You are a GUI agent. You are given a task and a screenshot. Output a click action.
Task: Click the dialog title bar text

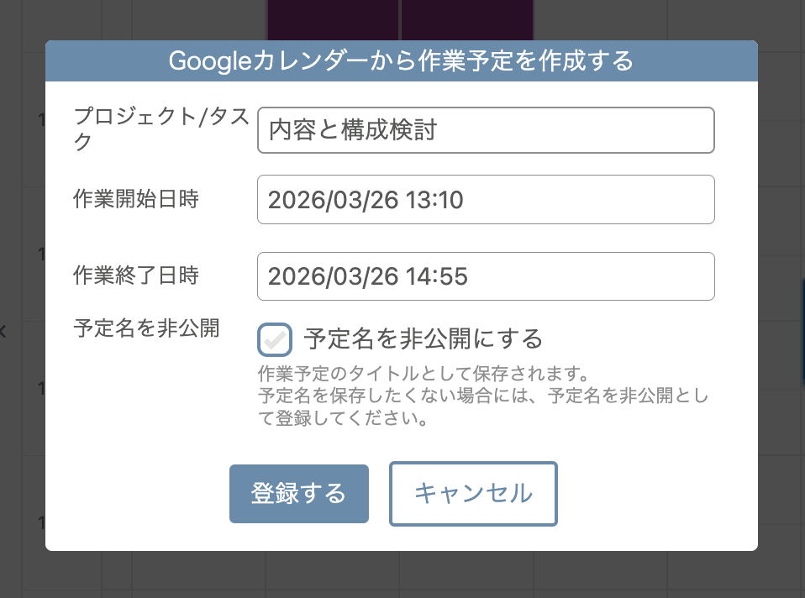pos(402,60)
